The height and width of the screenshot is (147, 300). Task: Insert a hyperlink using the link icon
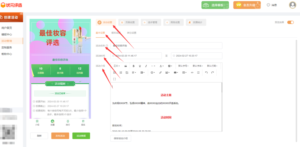click(x=160, y=73)
